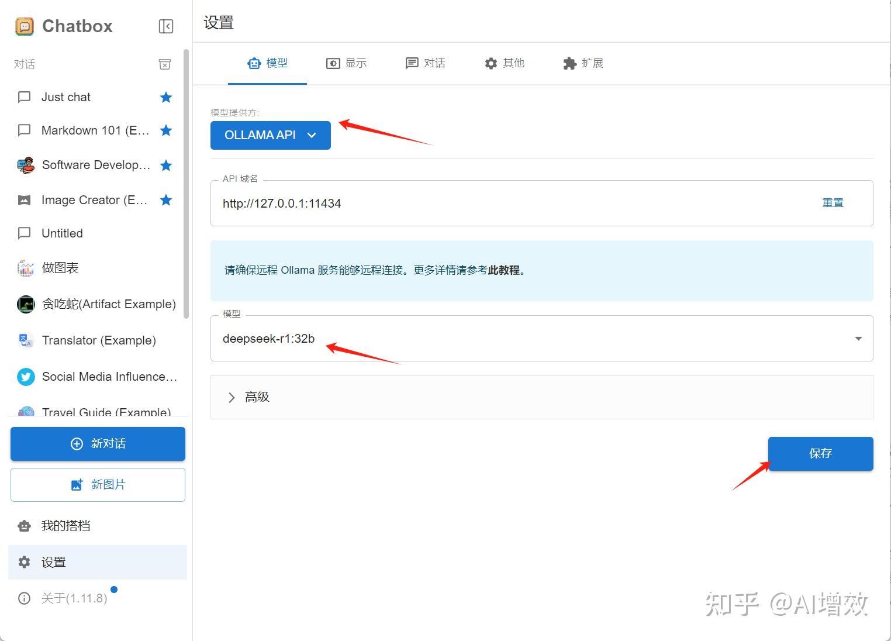The height and width of the screenshot is (641, 891).
Task: Open 设置 using the gear icon
Action: click(24, 561)
